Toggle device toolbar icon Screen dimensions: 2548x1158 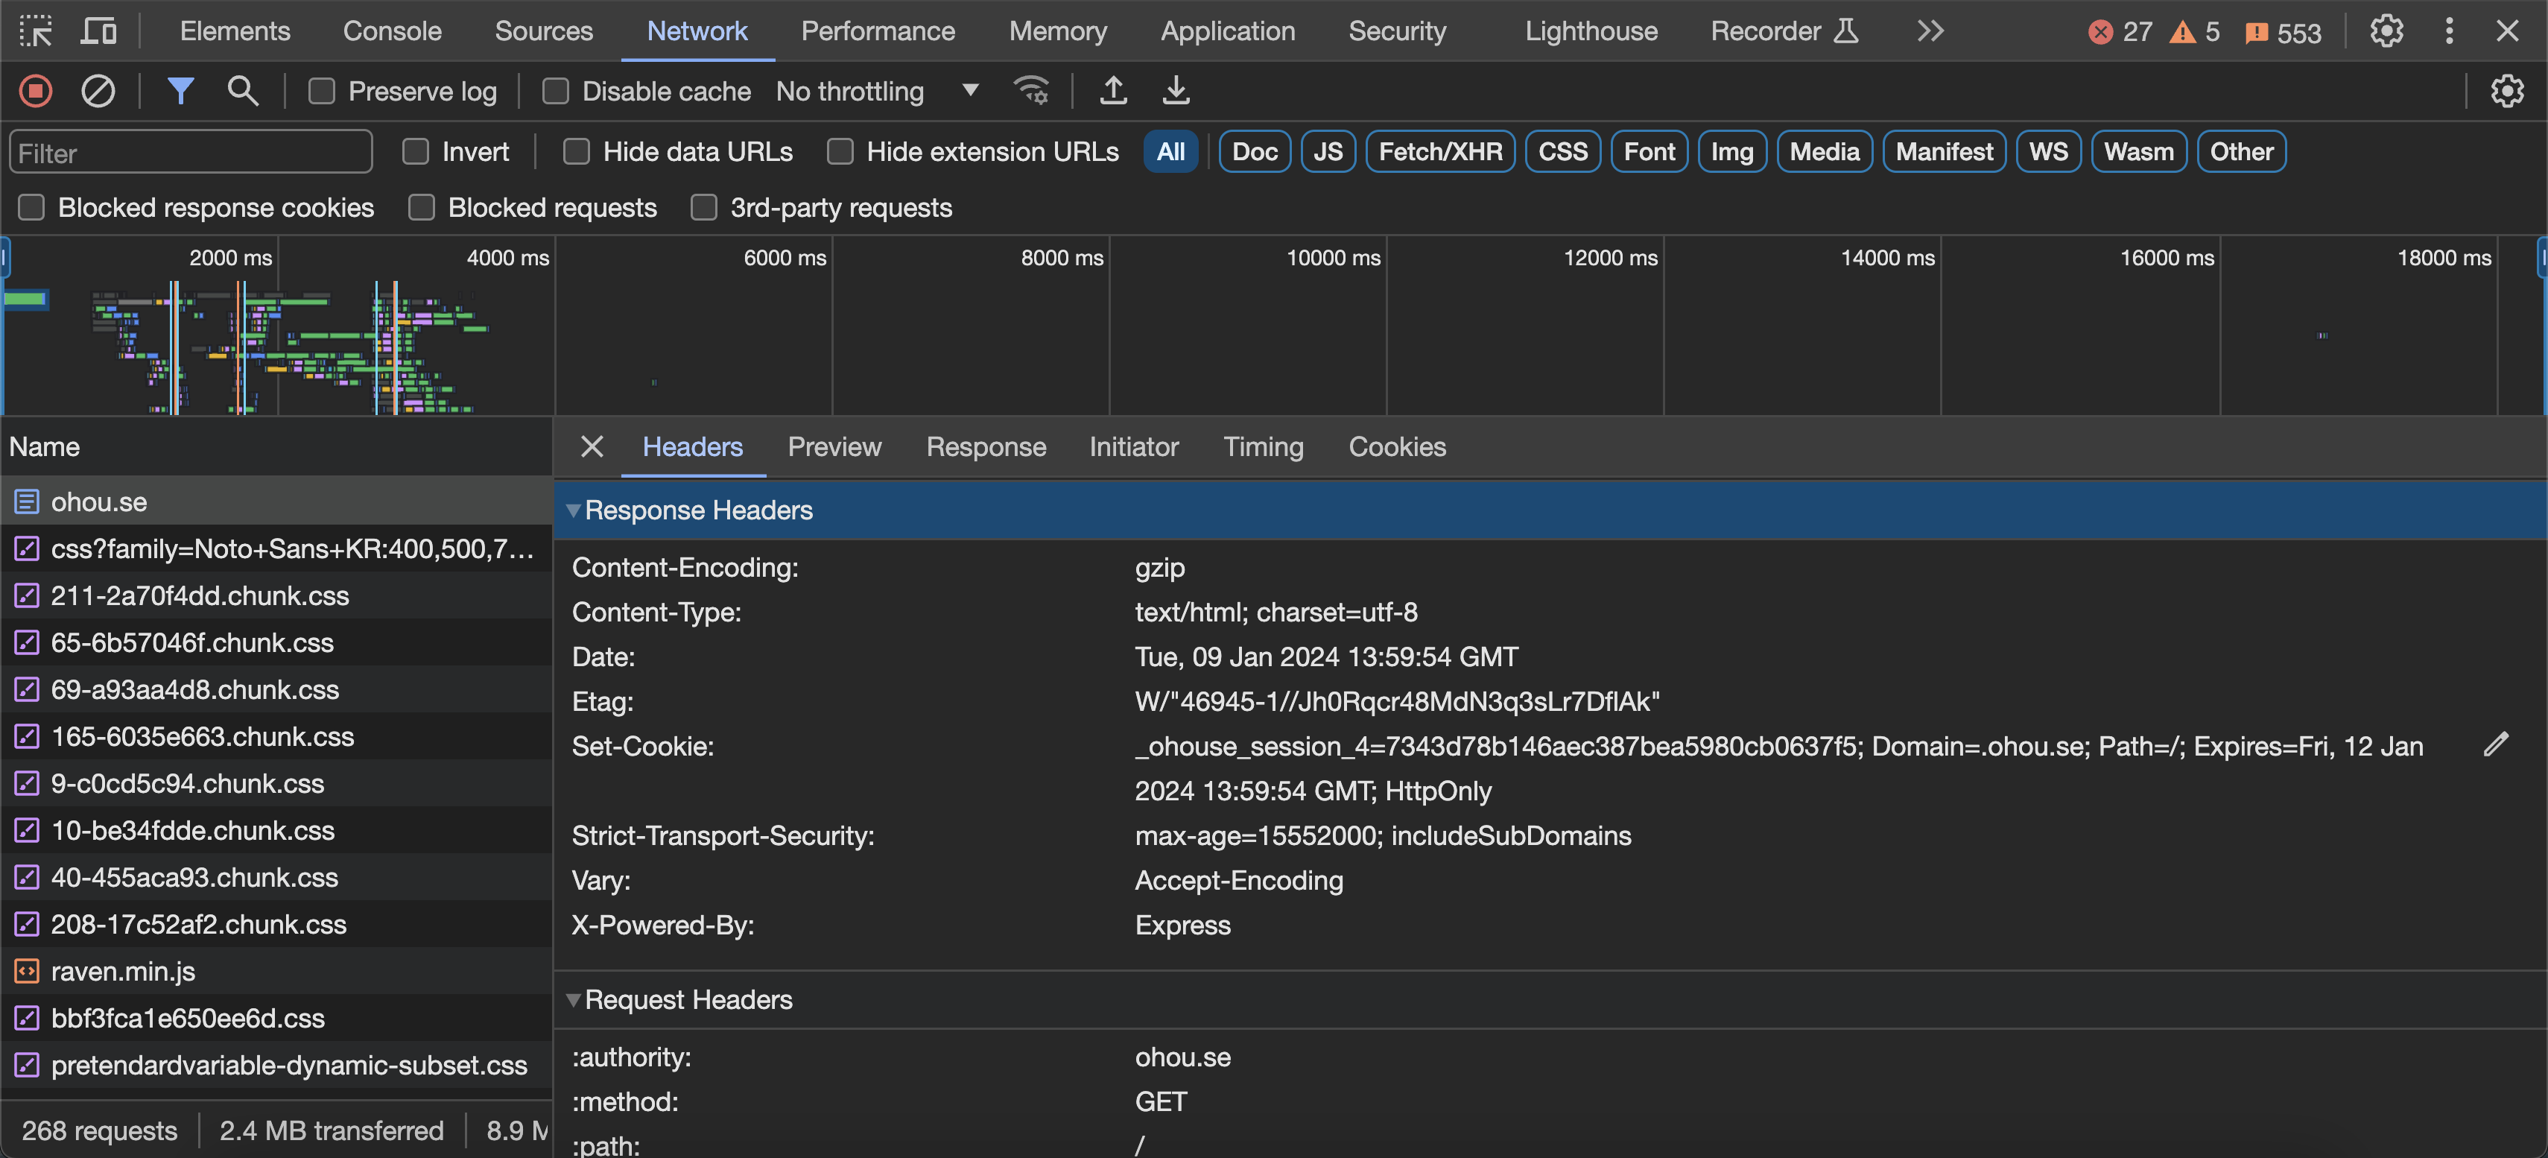click(x=98, y=31)
